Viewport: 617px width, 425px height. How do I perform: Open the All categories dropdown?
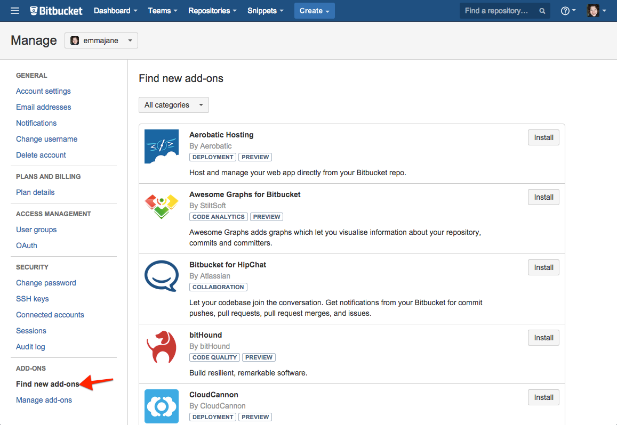(x=173, y=105)
